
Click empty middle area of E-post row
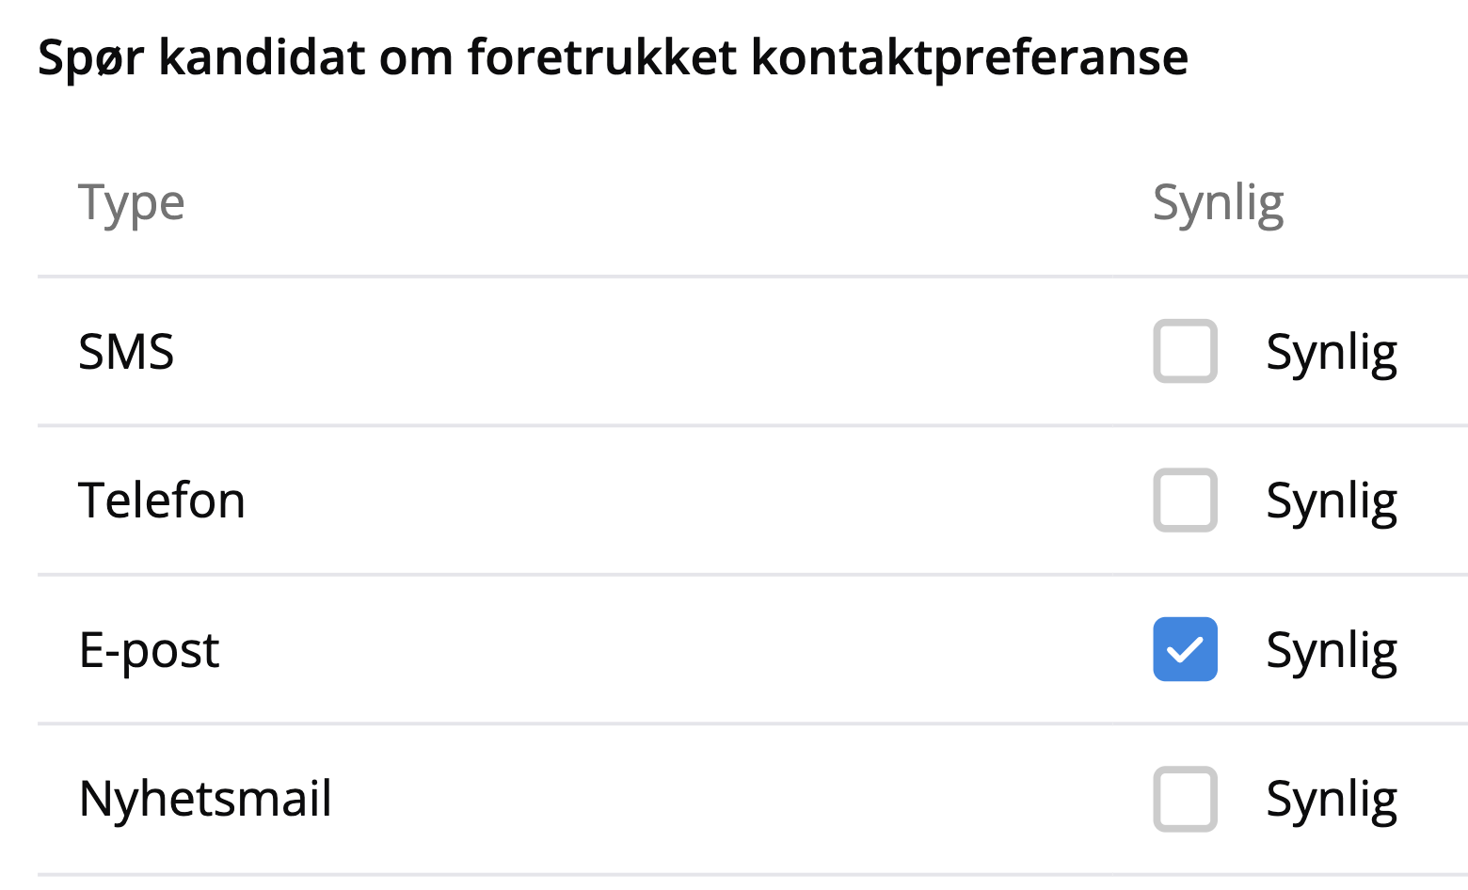pos(659,650)
